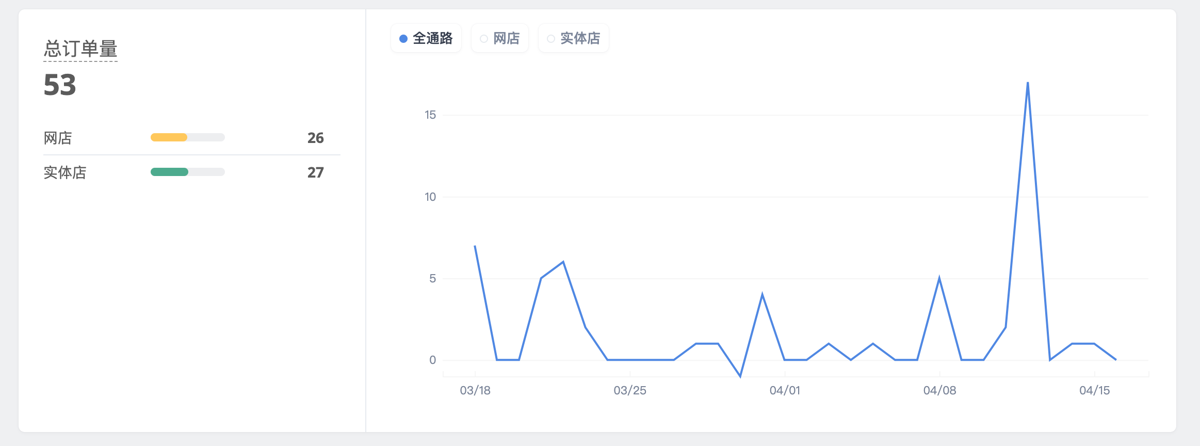Screen dimensions: 1200x446
Task: Click the 04/15 x-axis date label
Action: (1094, 390)
